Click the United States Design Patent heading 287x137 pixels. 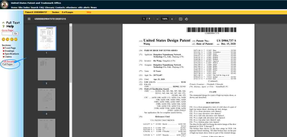(167, 41)
